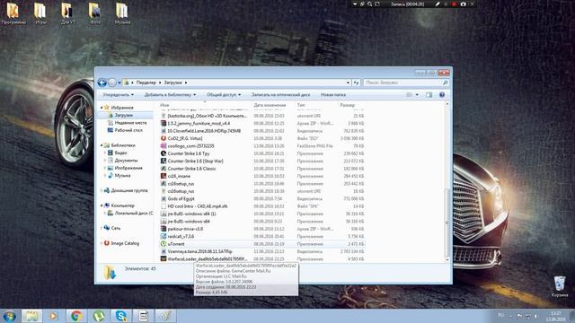The height and width of the screenshot is (323, 575).
Task: Expand the address bar history dropdown
Action: (x=348, y=83)
